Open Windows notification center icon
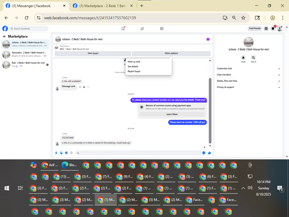Viewport: 289px width, 217px height. click(280, 189)
